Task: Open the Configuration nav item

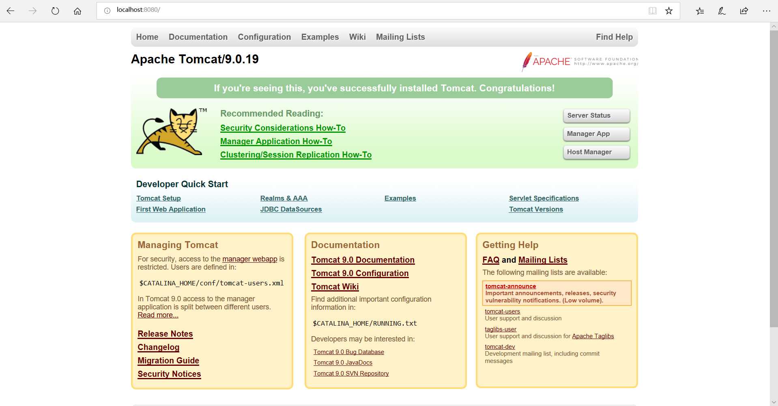Action: 264,37
